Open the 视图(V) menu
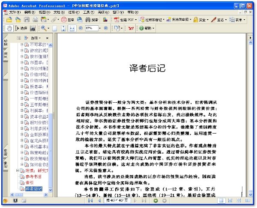The width and height of the screenshot is (257, 208). pos(45,12)
